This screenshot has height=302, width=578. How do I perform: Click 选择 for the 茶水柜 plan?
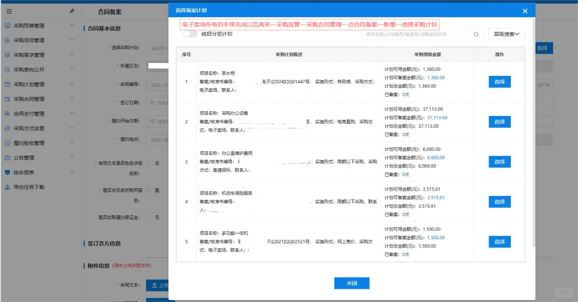(x=499, y=82)
